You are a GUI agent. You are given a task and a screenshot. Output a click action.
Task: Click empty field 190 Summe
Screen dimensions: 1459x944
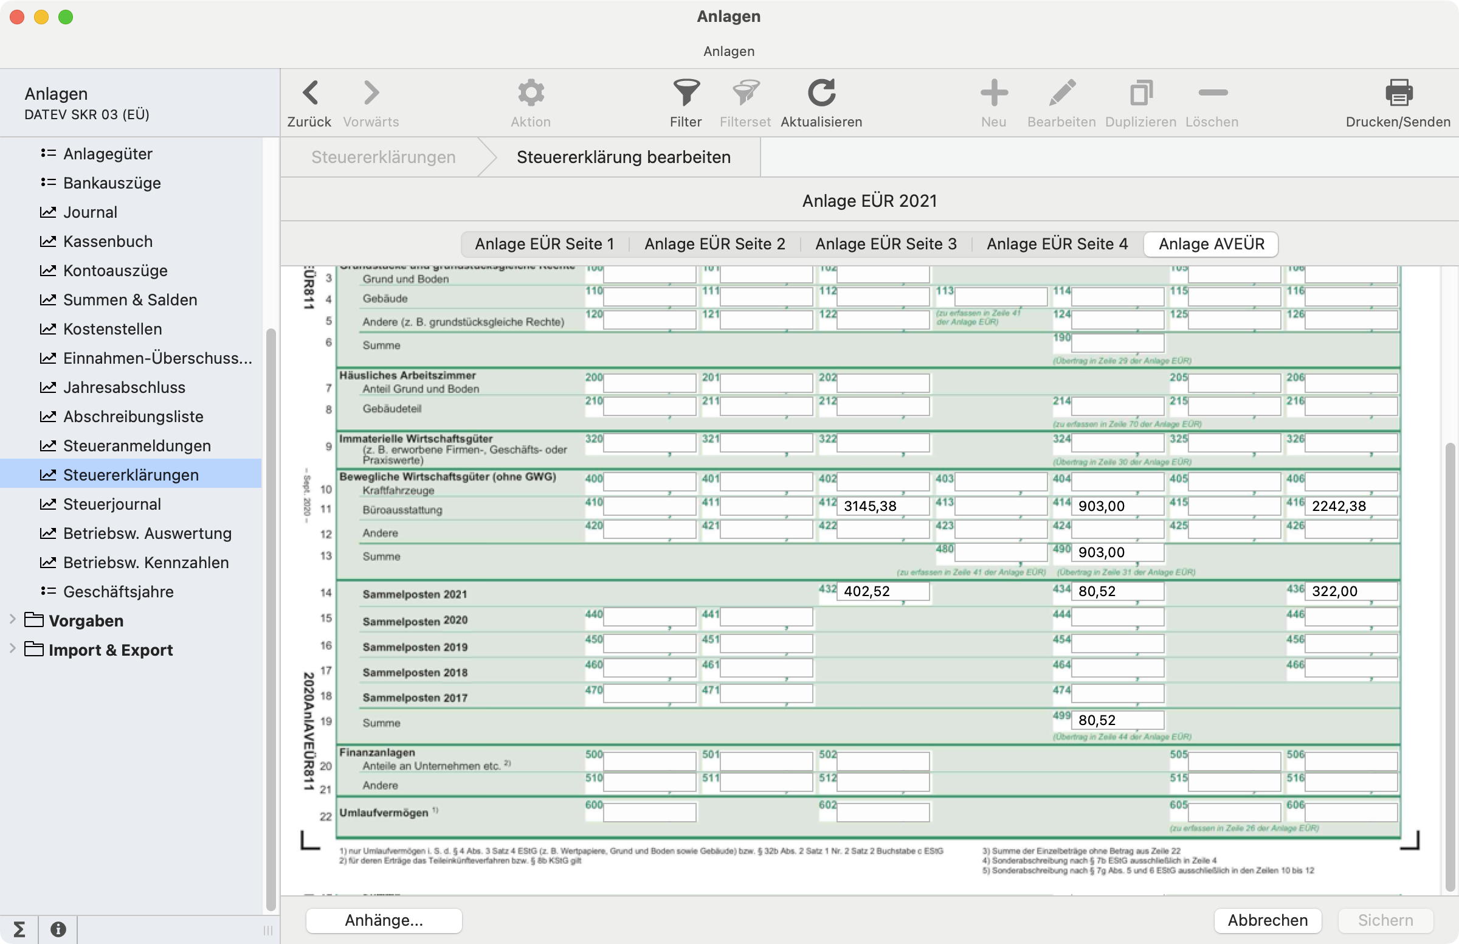pos(1118,343)
